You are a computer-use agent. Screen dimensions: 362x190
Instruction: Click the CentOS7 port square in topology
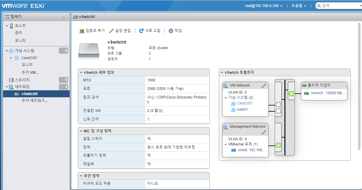pos(278,105)
